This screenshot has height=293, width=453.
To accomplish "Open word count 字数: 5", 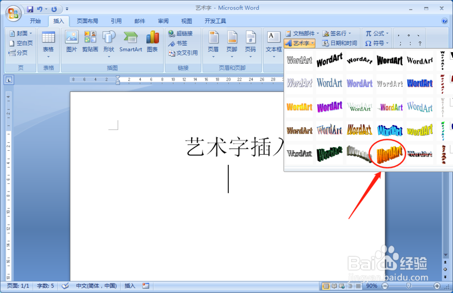I will pos(45,286).
